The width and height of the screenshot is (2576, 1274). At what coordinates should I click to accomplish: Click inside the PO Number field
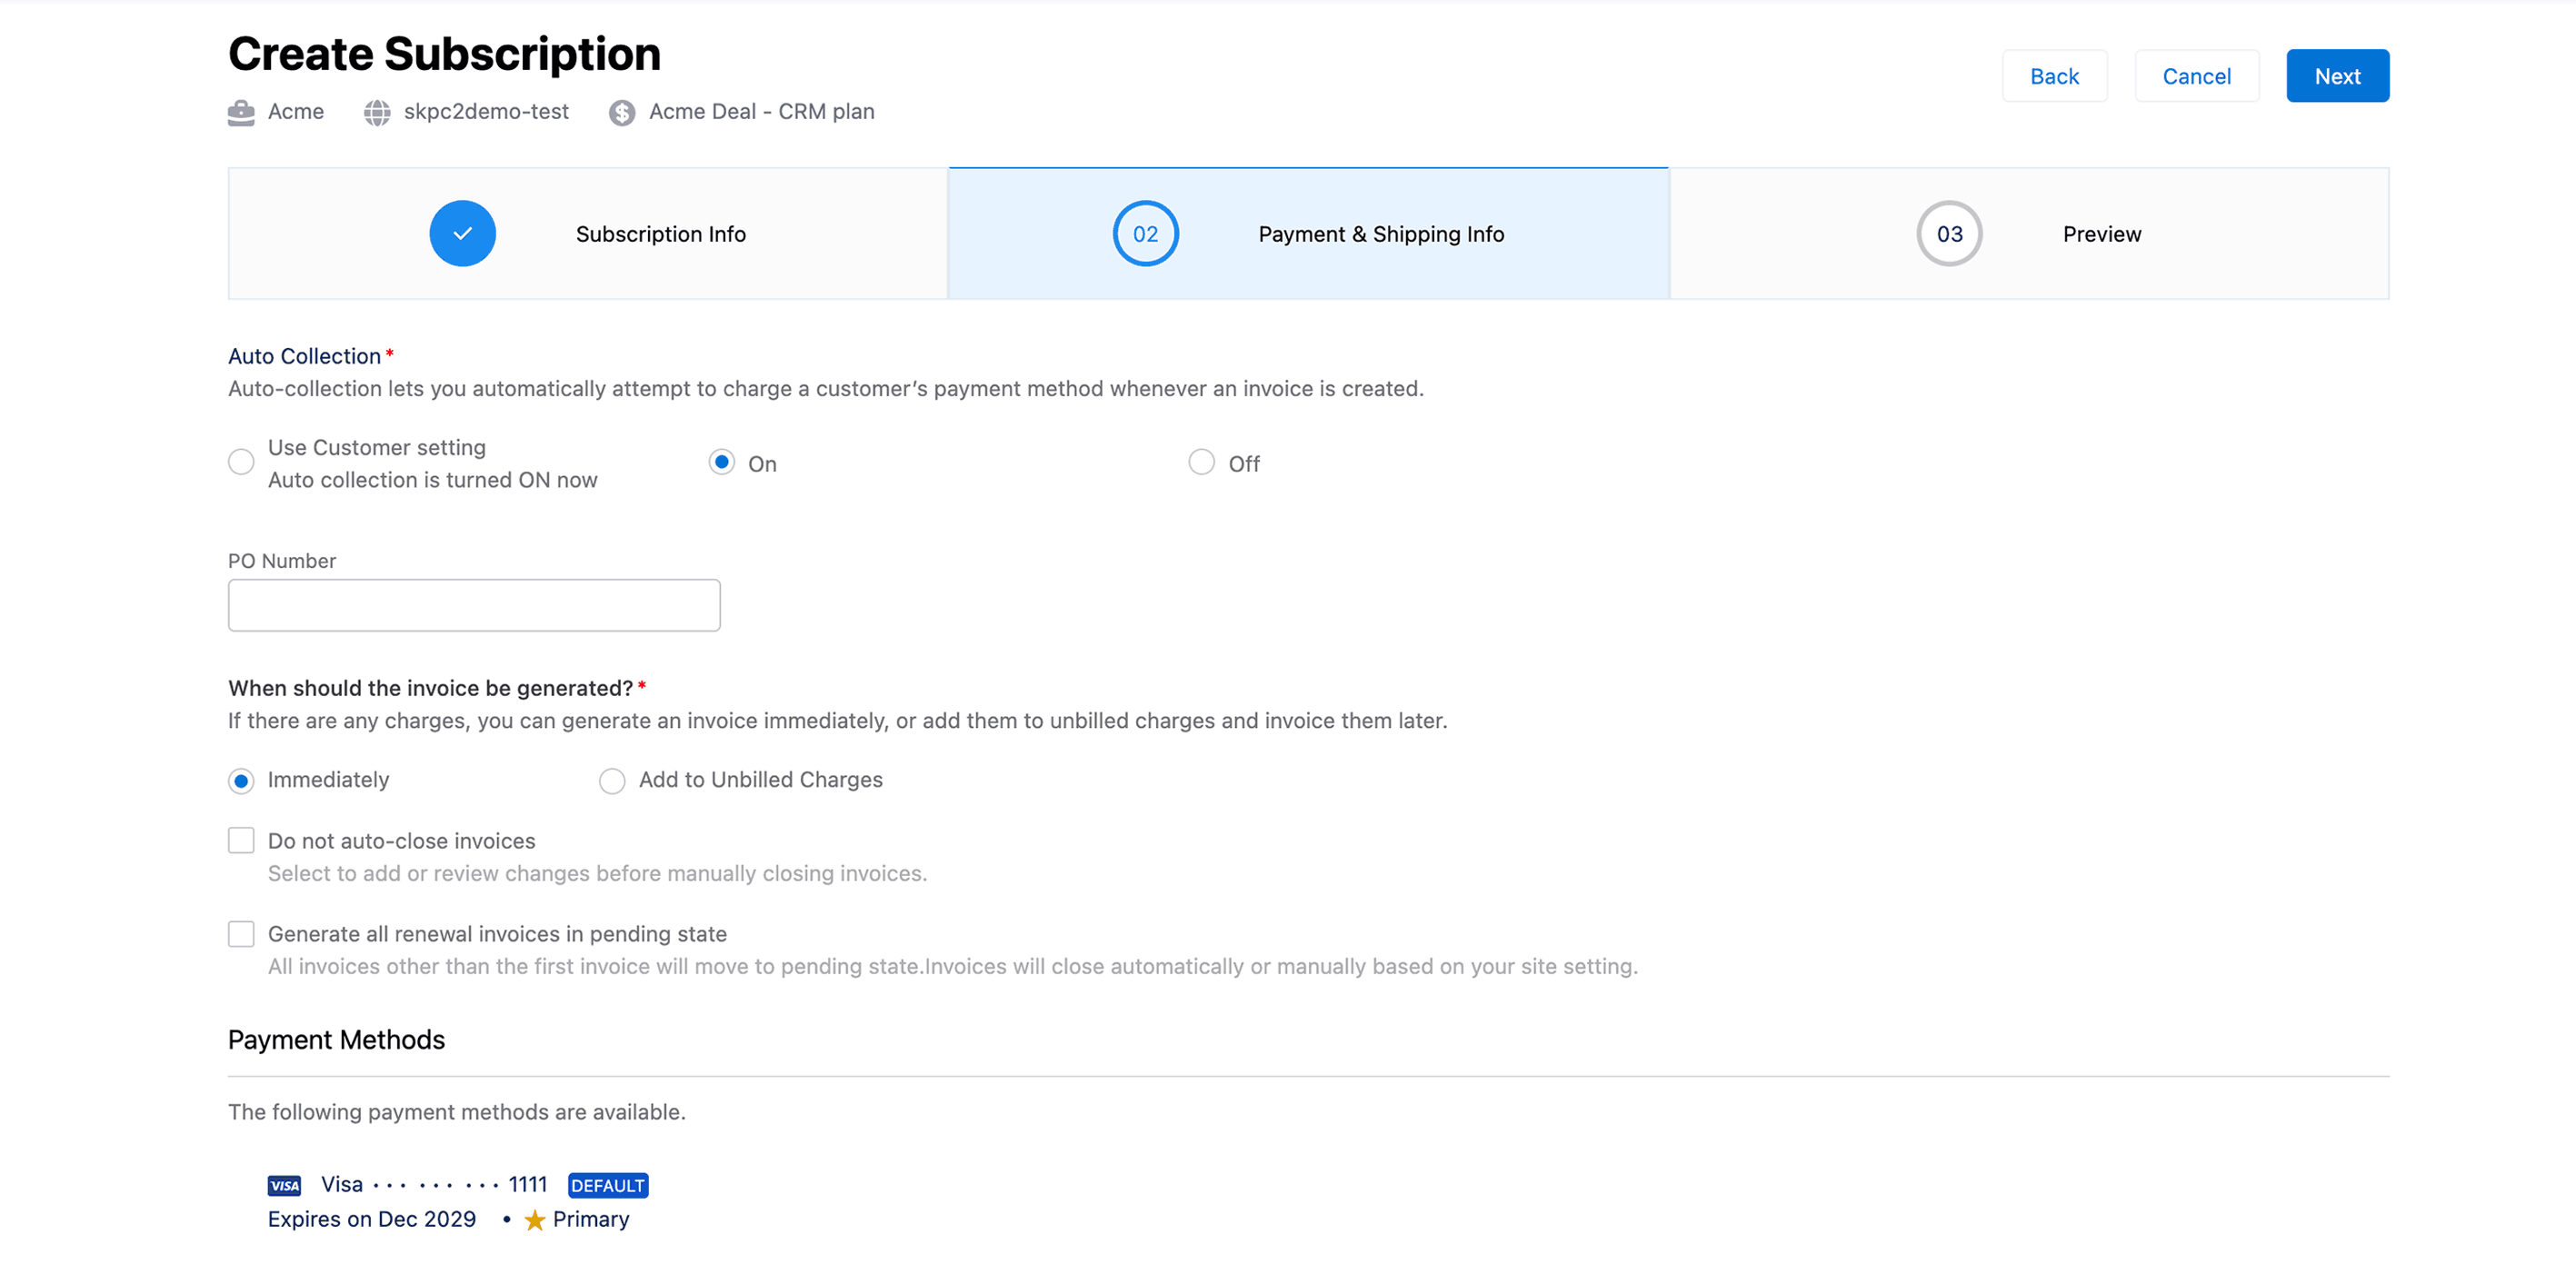pyautogui.click(x=473, y=605)
